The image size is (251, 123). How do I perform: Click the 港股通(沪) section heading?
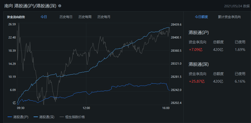(199, 33)
